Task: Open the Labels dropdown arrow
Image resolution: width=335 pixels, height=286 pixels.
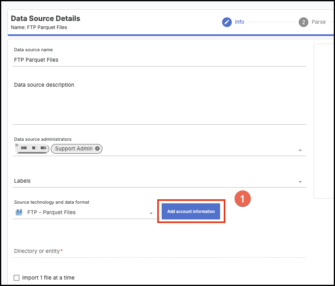Action: (x=300, y=182)
